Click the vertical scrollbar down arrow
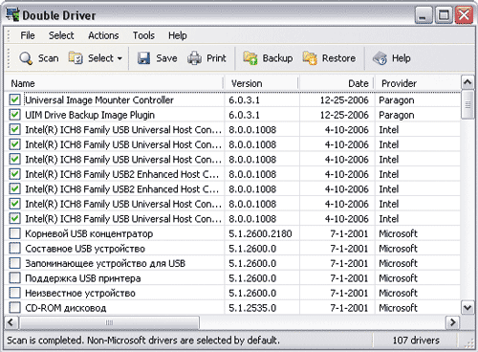This screenshot has width=478, height=352. click(x=467, y=308)
